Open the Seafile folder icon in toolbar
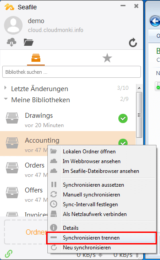This screenshot has height=260, width=160. [x=28, y=42]
